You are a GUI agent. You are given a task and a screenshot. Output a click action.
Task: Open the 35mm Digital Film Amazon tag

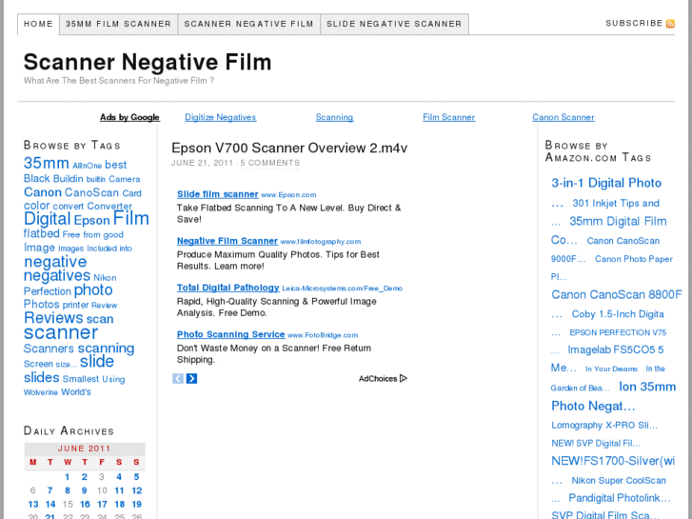pyautogui.click(x=618, y=221)
